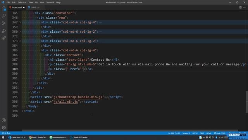
Task: Expand folded div at line 360
Action: coord(20,31)
